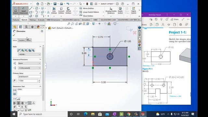Click the 5.50 dimension in sketch
Screen dimensions: 208x117
click(103, 82)
